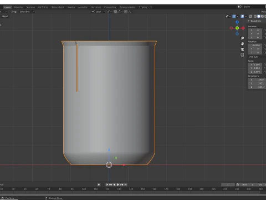Click the green Y axis gizmo center

point(237,28)
